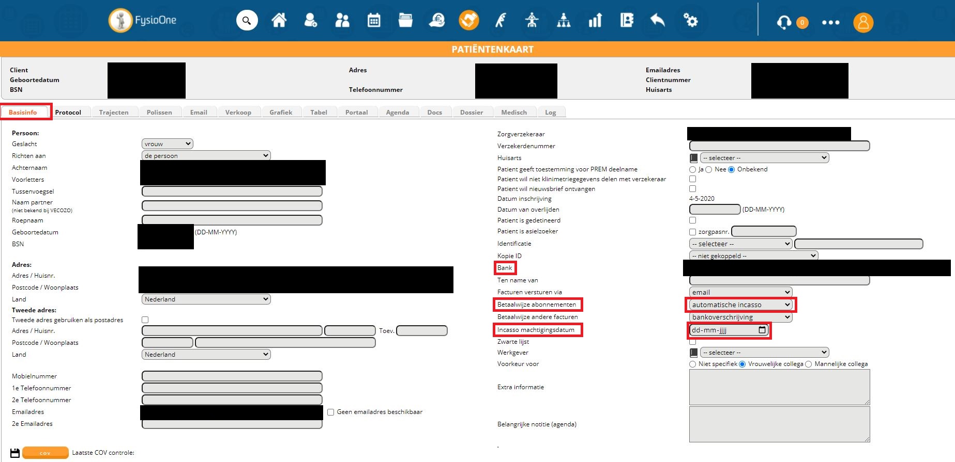Select 'Nee' for PREM deelname
Image resolution: width=955 pixels, height=462 pixels.
click(709, 170)
